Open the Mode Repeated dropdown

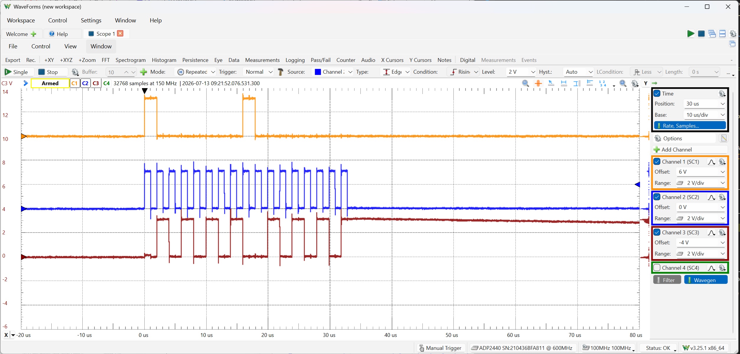(x=196, y=72)
